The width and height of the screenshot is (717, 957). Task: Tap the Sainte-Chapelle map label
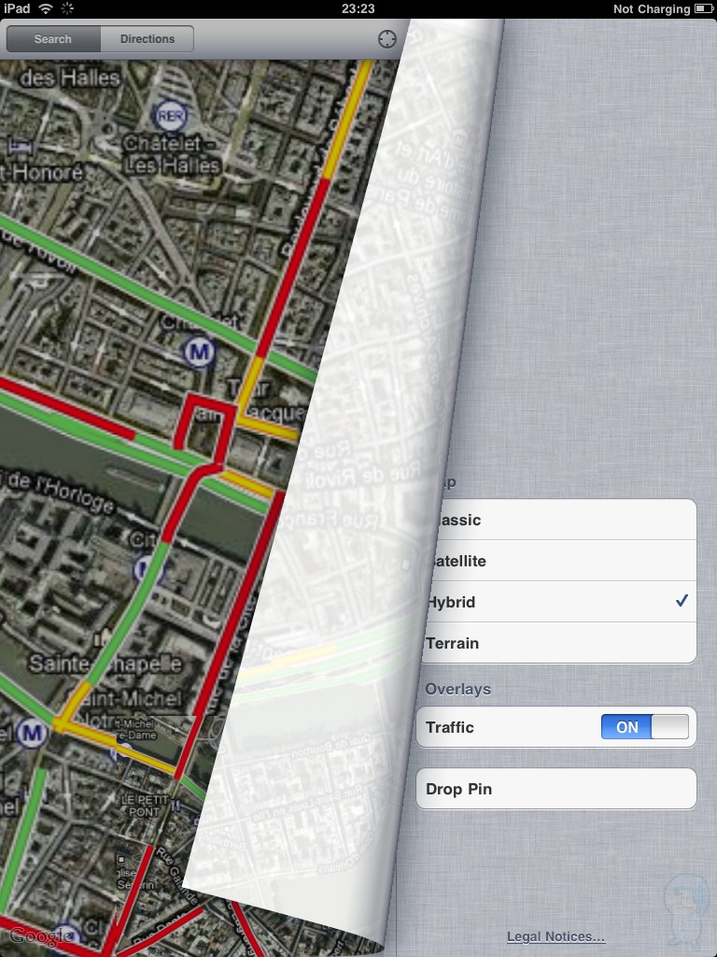105,664
